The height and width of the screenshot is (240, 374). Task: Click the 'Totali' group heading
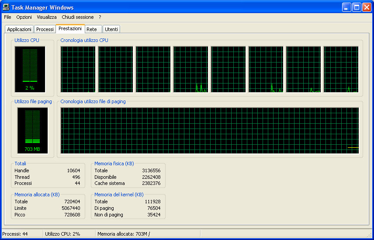tap(20, 163)
